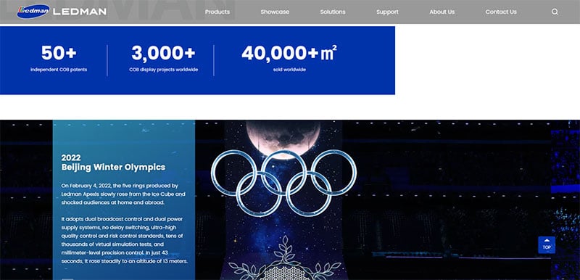Jump back up with the TOP button

[547, 245]
